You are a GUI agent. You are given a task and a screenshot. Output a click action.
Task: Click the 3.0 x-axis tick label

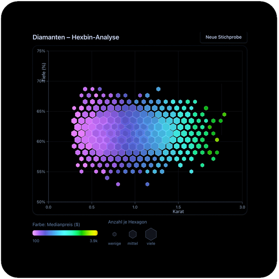(242, 207)
